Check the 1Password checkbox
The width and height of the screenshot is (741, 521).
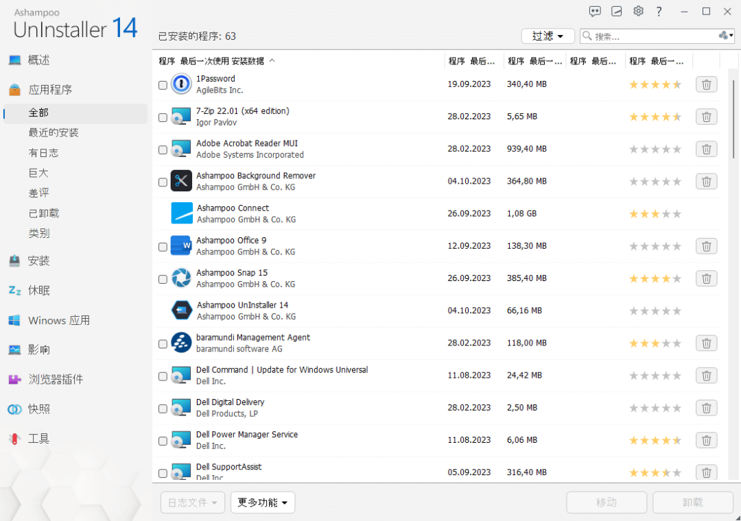(163, 85)
